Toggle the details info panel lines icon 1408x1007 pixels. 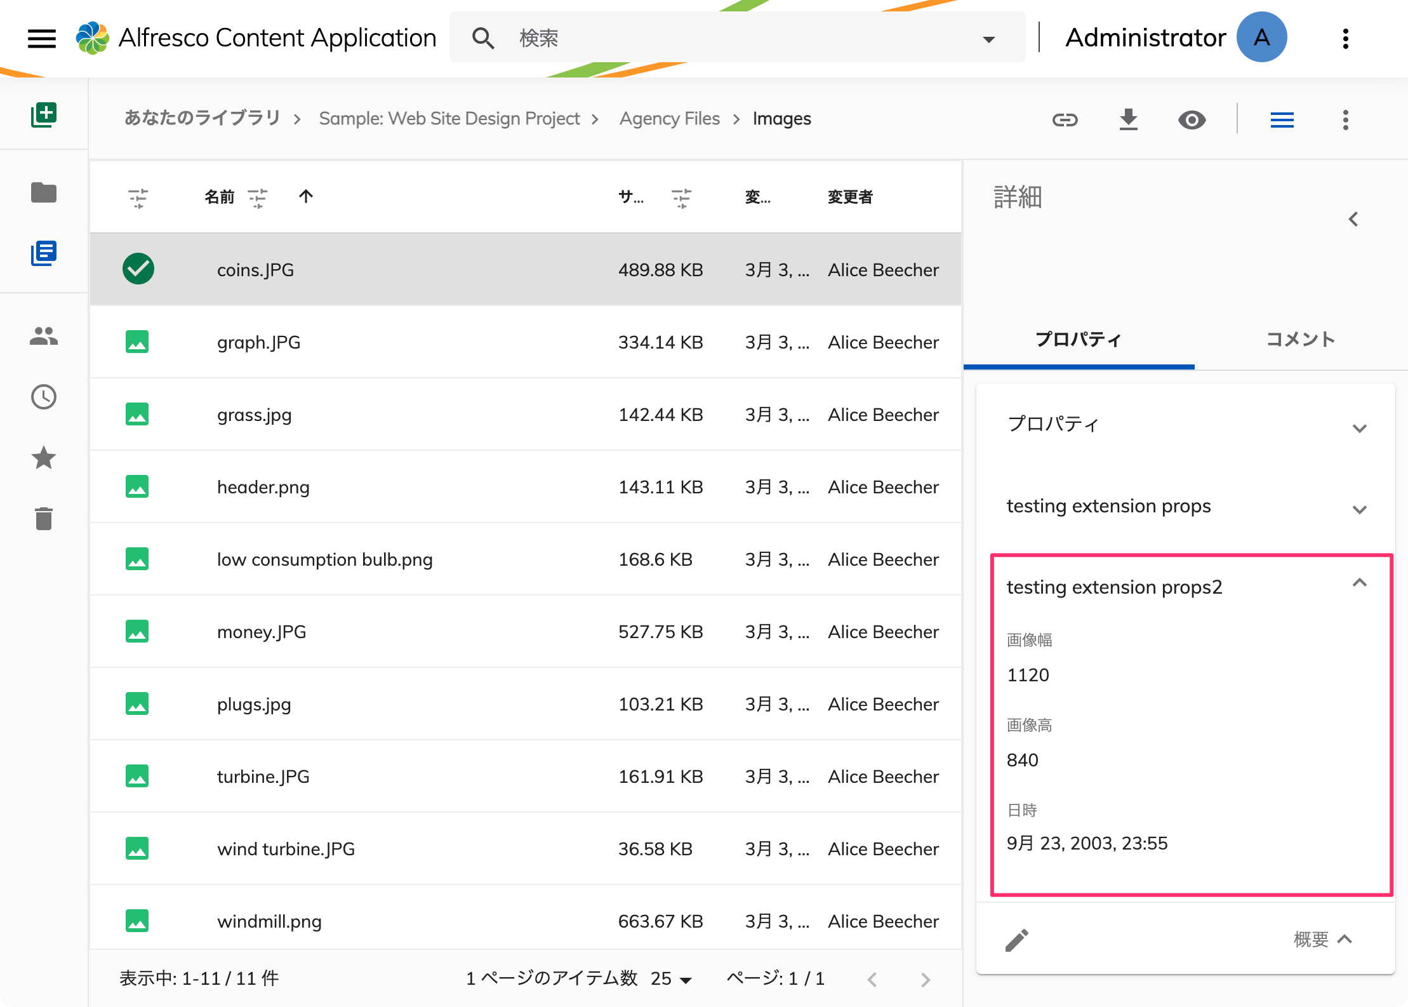pyautogui.click(x=1282, y=119)
